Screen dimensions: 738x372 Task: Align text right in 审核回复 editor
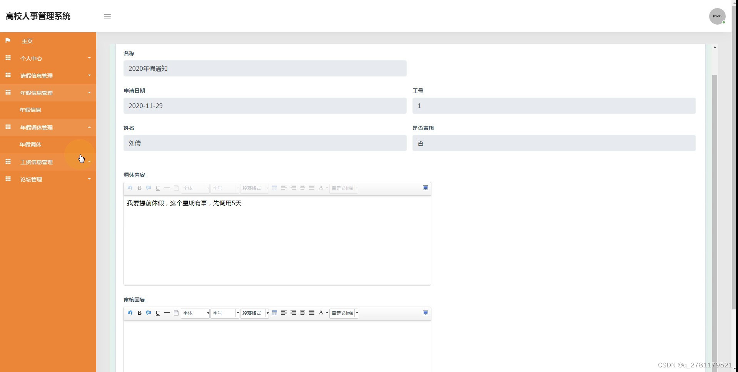(x=293, y=313)
